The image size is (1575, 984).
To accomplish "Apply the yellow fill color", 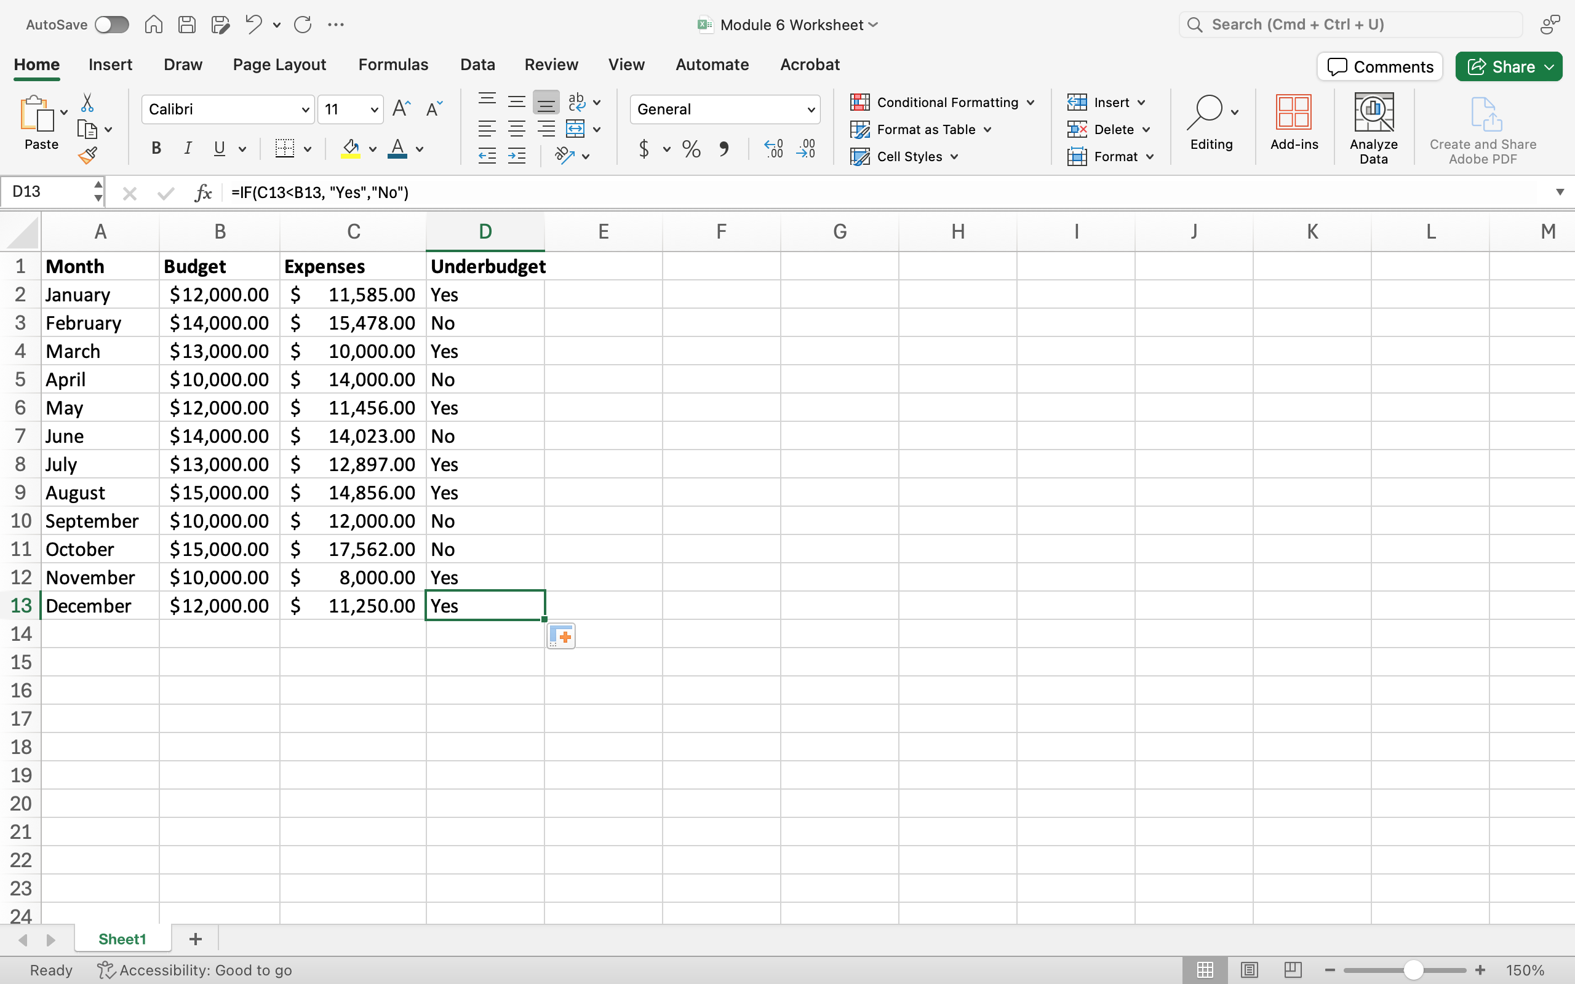I will pos(351,149).
